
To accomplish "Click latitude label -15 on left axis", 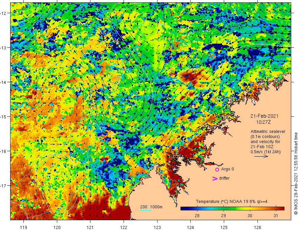I will pos(4,116).
